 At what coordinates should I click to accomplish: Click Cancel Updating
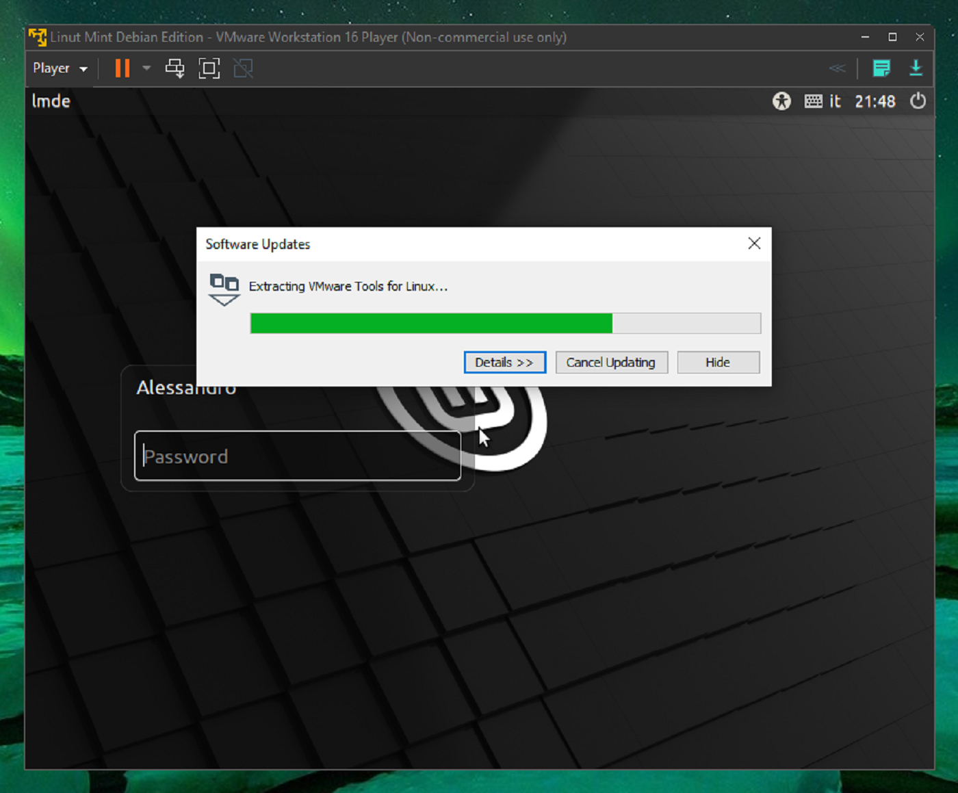click(611, 362)
